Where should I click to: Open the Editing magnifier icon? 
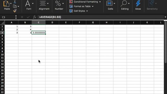click(124, 3)
